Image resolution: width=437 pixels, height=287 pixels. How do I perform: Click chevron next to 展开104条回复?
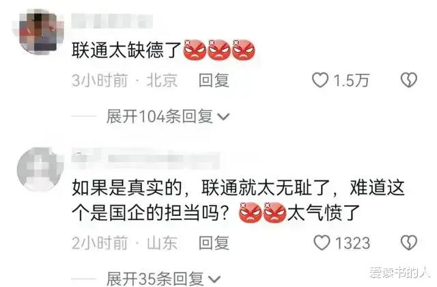point(223,117)
